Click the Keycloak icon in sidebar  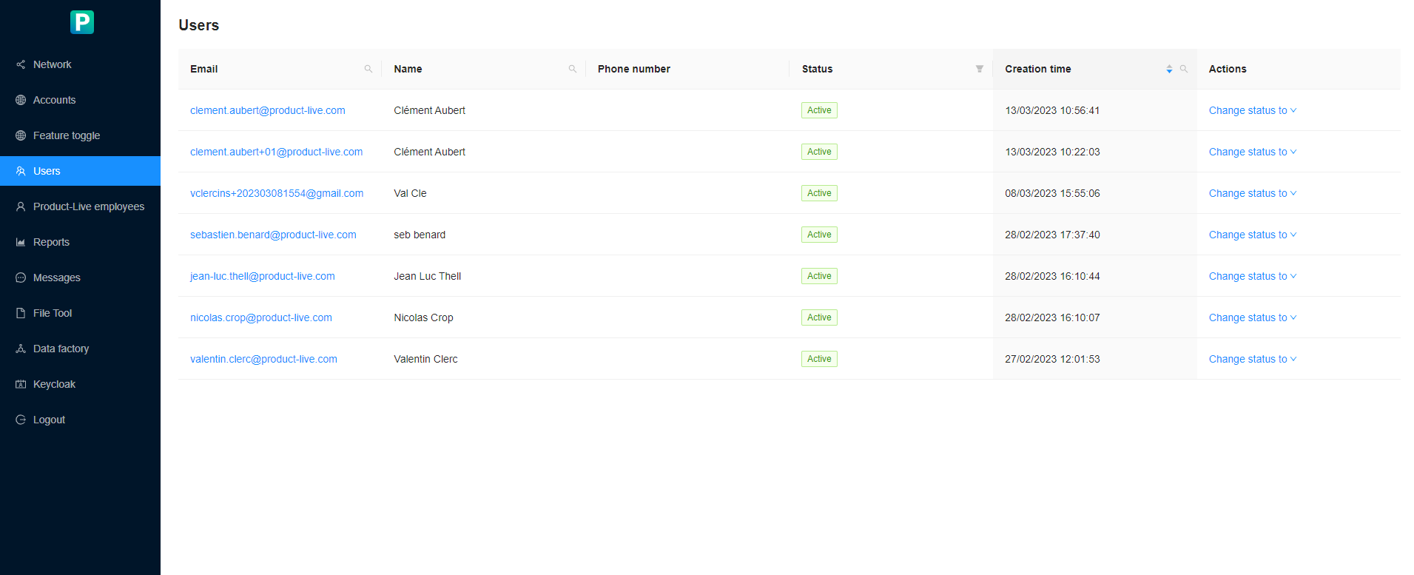(x=21, y=384)
